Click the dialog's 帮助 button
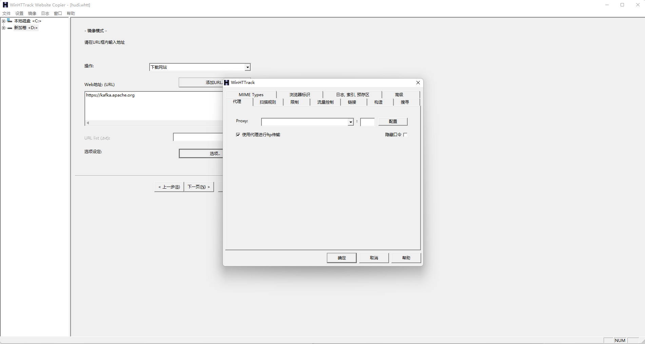The image size is (645, 344). 406,258
